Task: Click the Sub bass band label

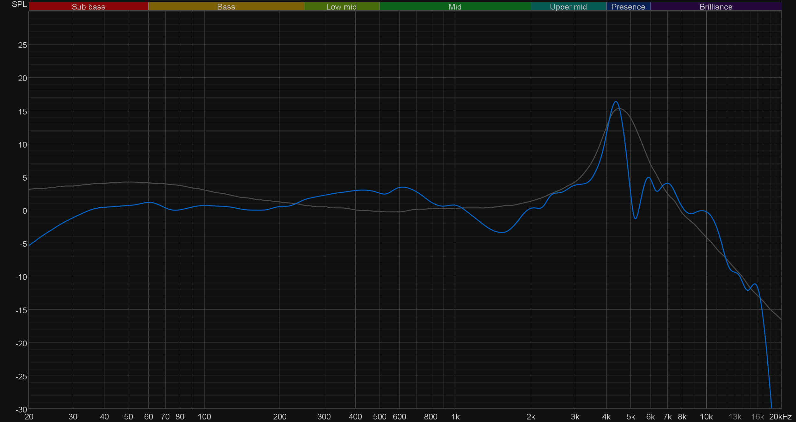Action: point(88,7)
